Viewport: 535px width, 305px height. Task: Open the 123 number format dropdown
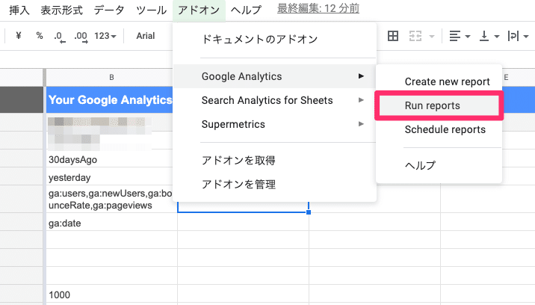point(105,36)
